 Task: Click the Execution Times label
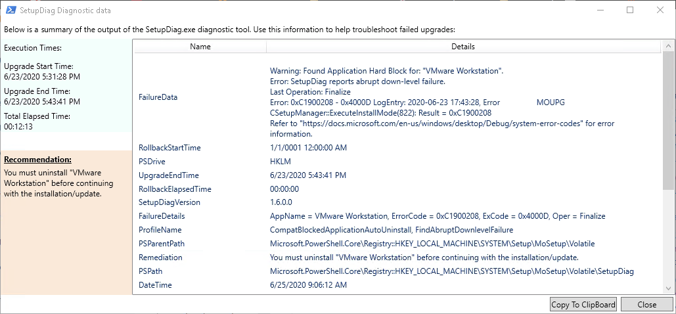click(33, 48)
